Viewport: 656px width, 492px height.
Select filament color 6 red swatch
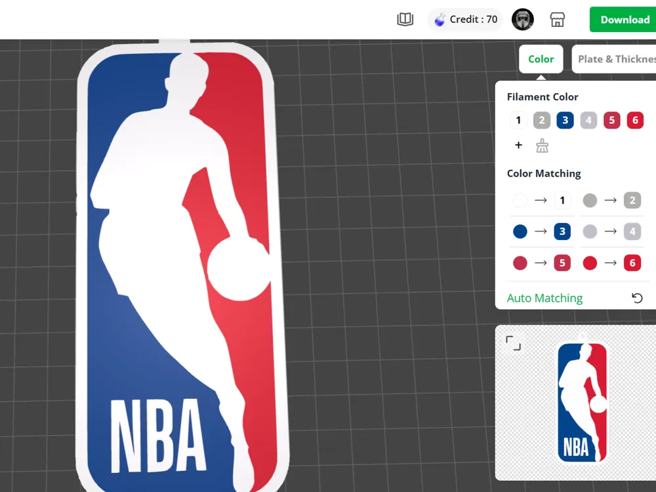pyautogui.click(x=635, y=121)
